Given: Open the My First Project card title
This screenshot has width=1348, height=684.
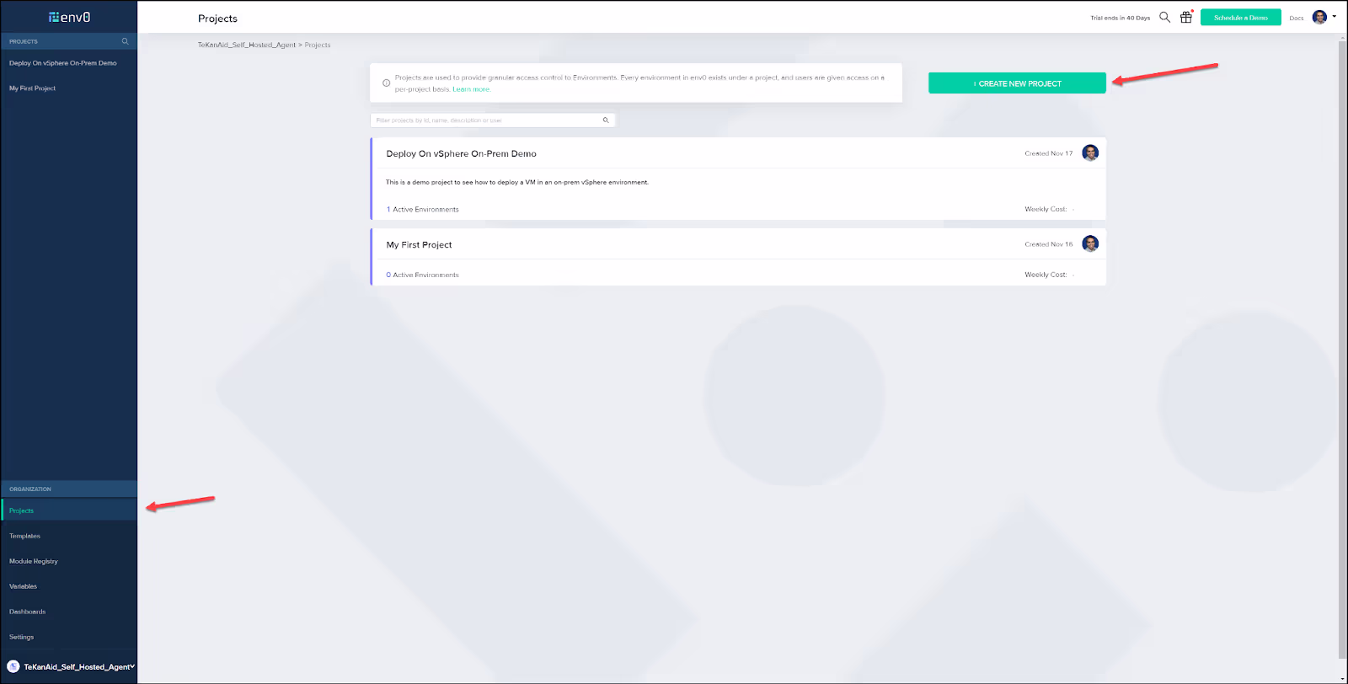Looking at the screenshot, I should (x=419, y=244).
